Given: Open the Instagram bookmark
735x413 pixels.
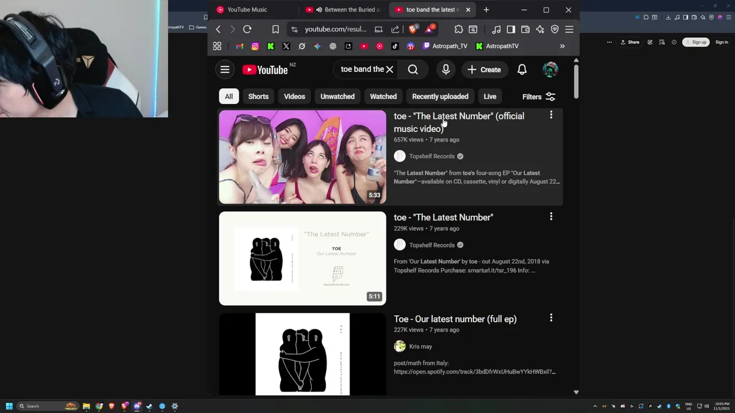Looking at the screenshot, I should (255, 46).
